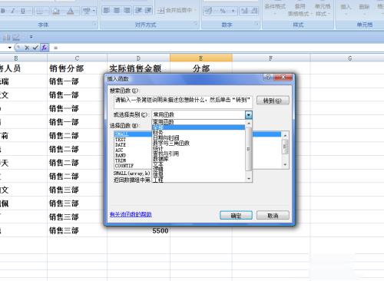Open the 对齐方式 group dialog launcher
384x281 pixels.
coord(196,24)
